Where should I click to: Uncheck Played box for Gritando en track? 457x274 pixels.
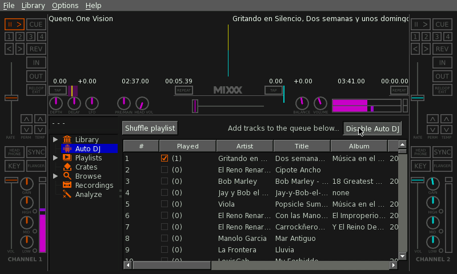pos(165,158)
